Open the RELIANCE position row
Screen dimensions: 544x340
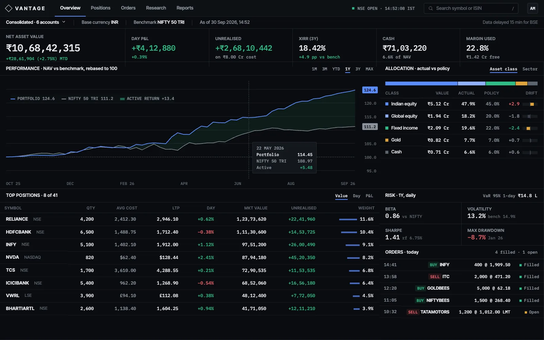190,219
